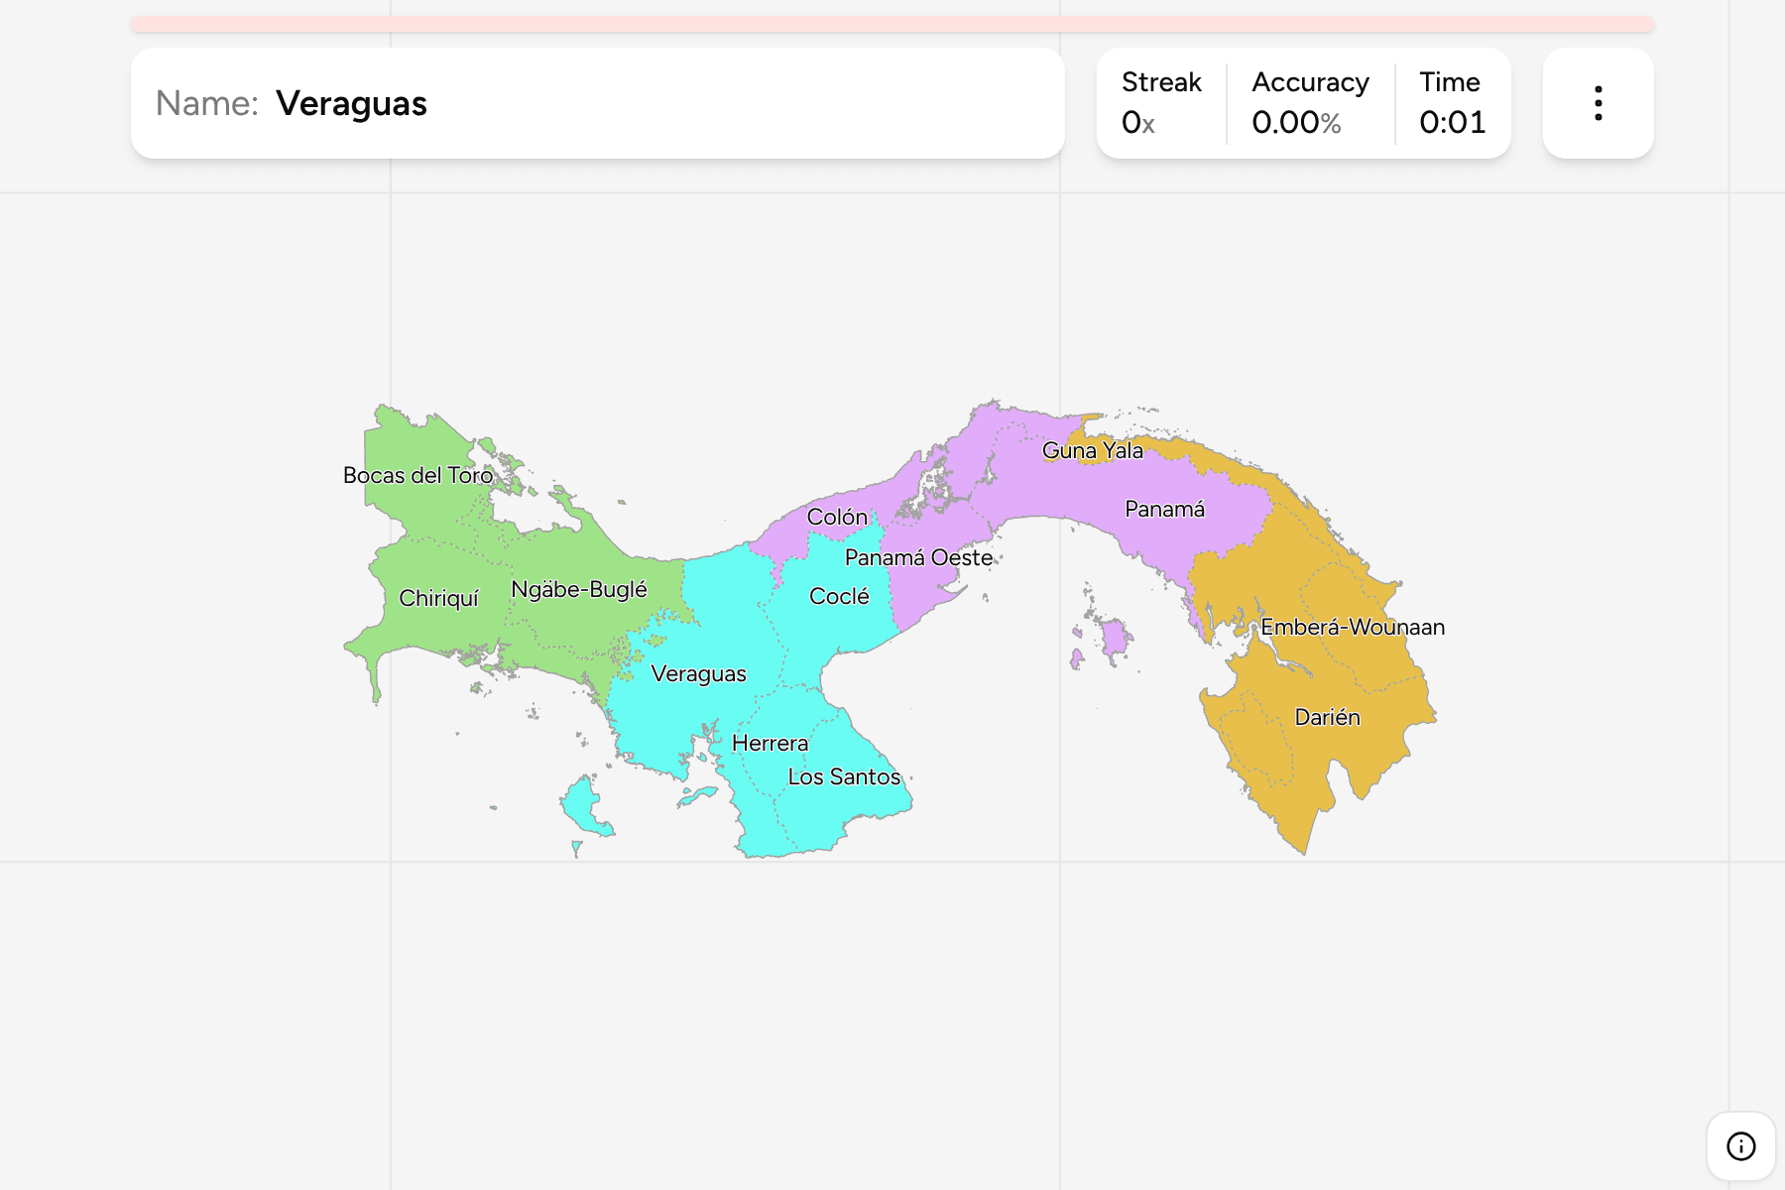Click the info icon button

tap(1740, 1146)
